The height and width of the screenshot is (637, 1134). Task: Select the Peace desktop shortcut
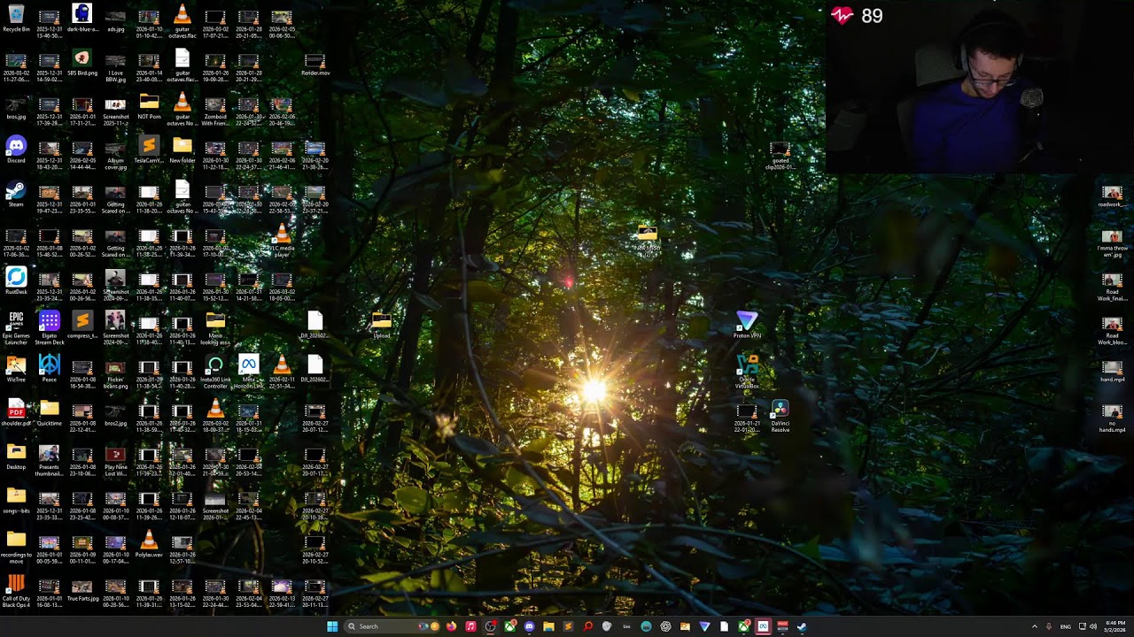click(49, 369)
